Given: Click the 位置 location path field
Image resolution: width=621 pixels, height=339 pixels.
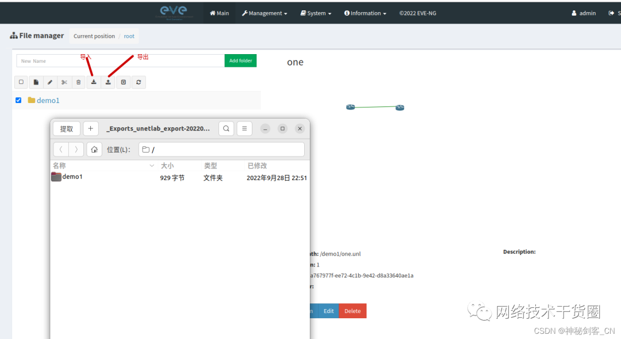Looking at the screenshot, I should tap(221, 150).
